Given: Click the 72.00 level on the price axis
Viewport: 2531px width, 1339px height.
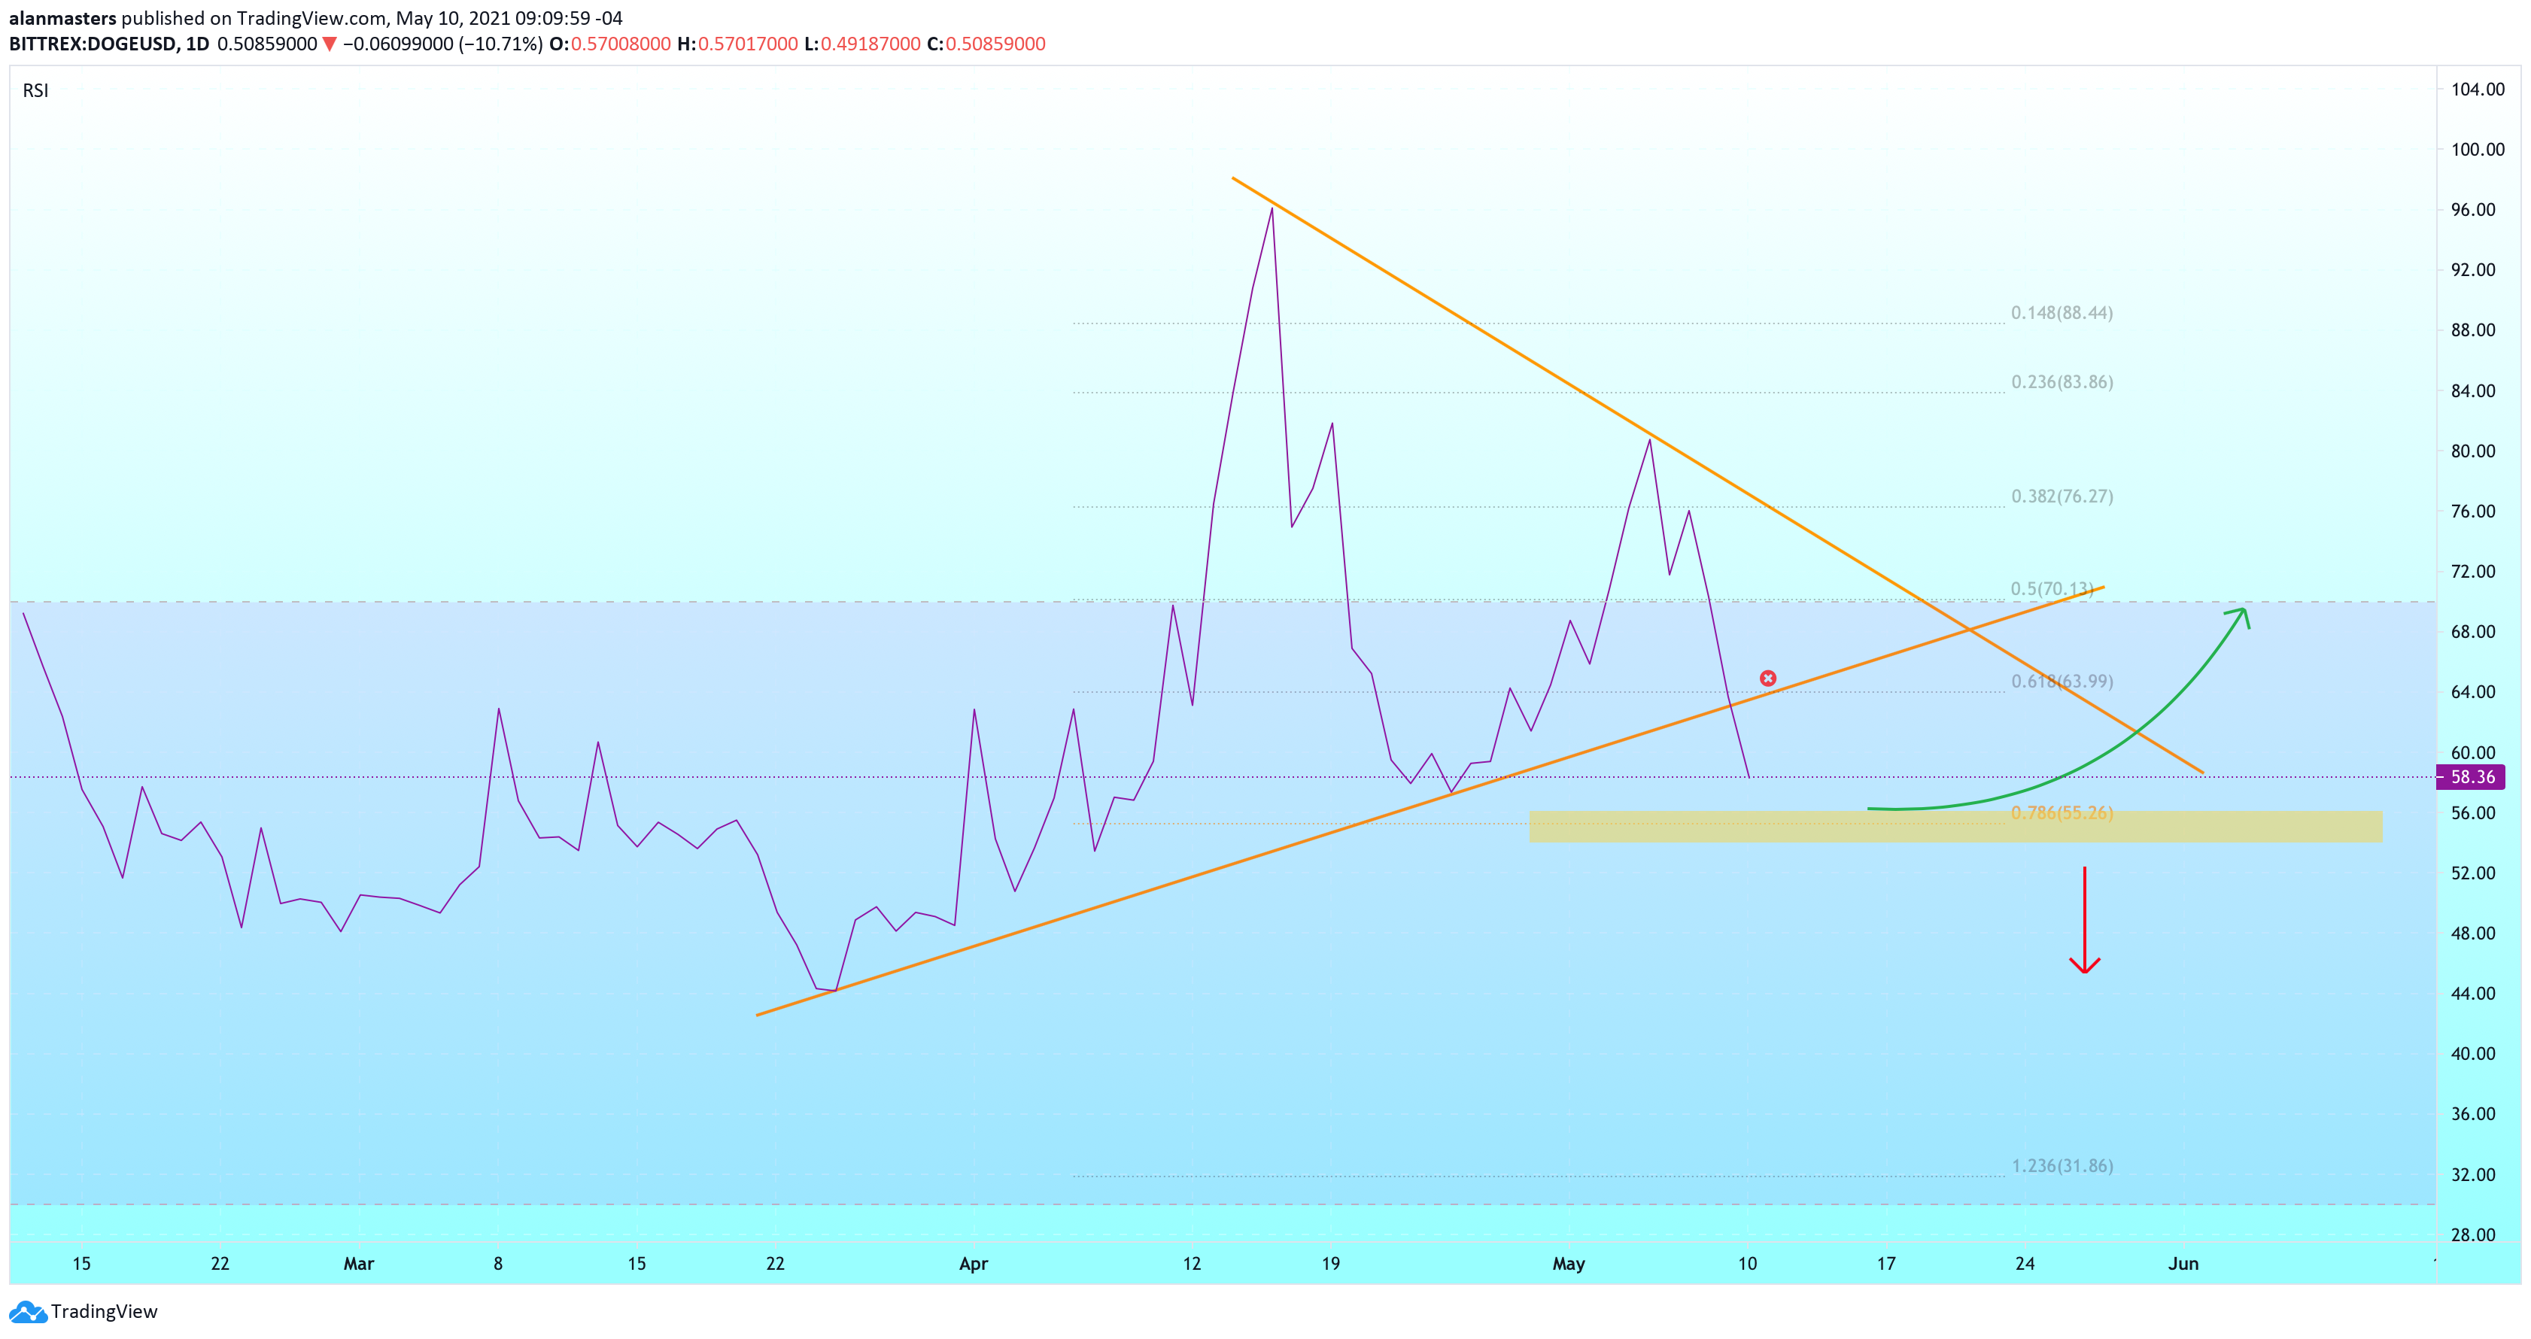Looking at the screenshot, I should click(2472, 572).
